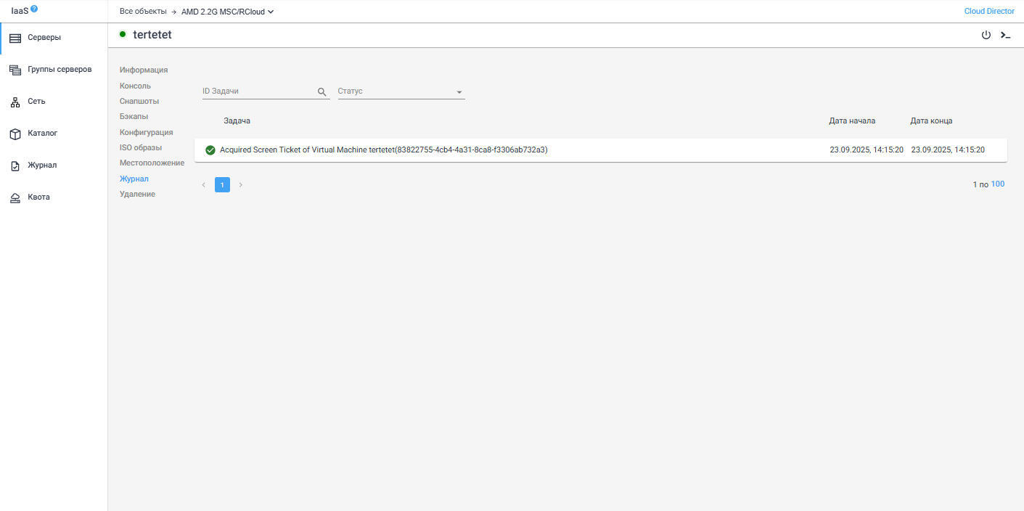Viewport: 1024px width, 511px height.
Task: Click the Все объекты breadcrumb link
Action: click(143, 12)
